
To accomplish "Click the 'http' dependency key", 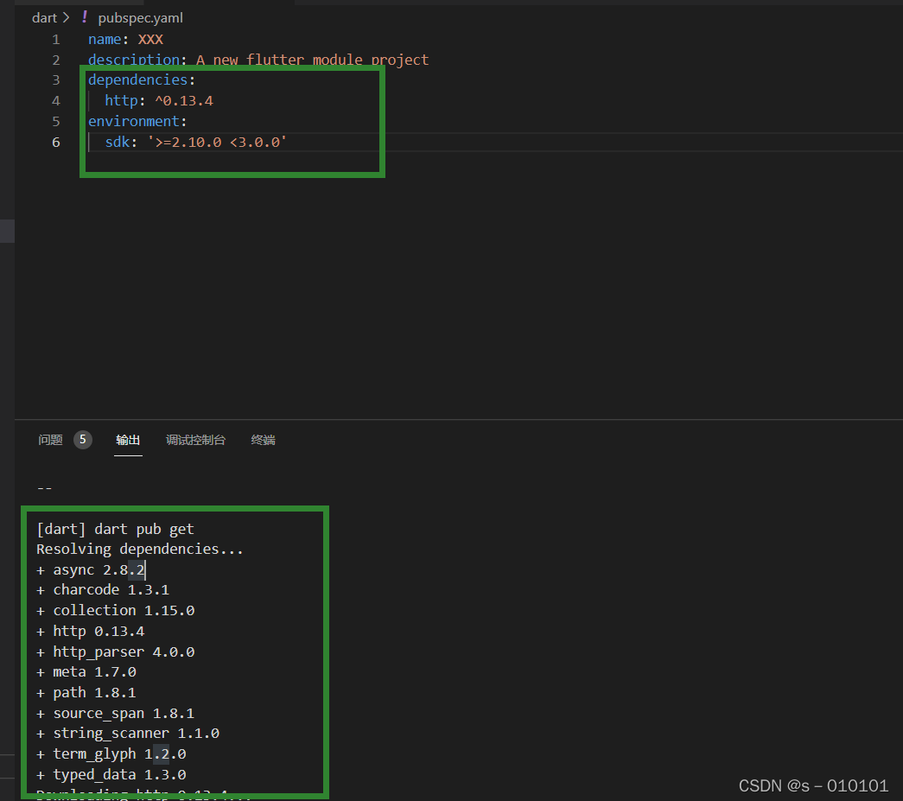I will pyautogui.click(x=122, y=101).
